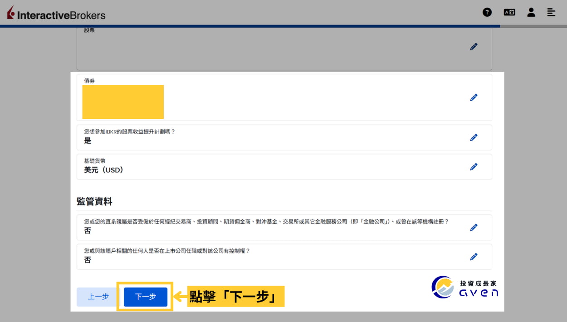Edit the 基礎貨幣 base currency setting
The height and width of the screenshot is (322, 567).
coord(474,167)
